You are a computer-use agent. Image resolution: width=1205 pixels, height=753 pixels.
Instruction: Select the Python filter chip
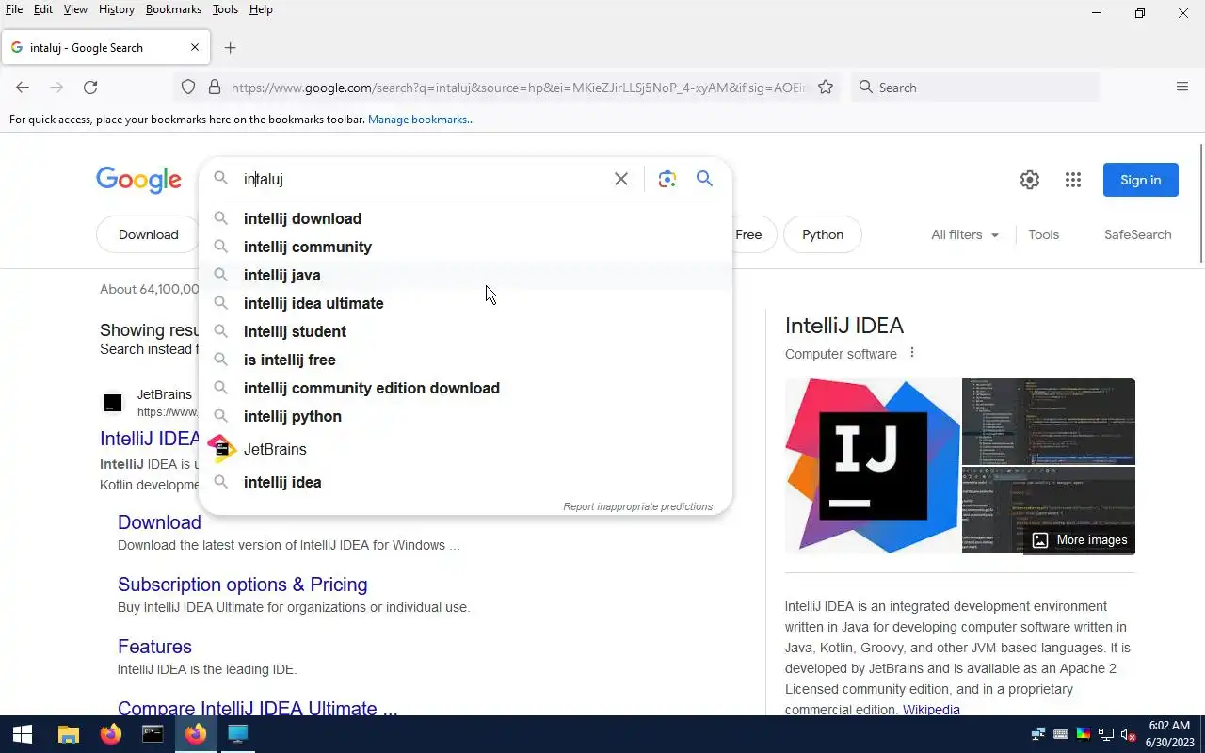coord(823,234)
